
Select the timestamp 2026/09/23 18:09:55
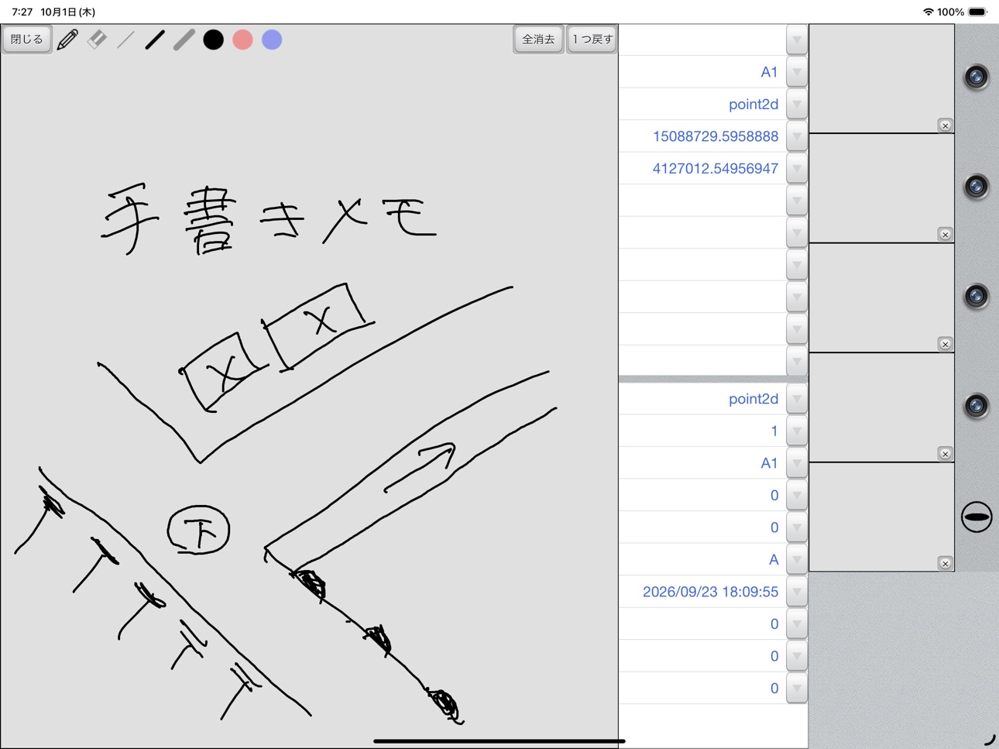pos(710,592)
